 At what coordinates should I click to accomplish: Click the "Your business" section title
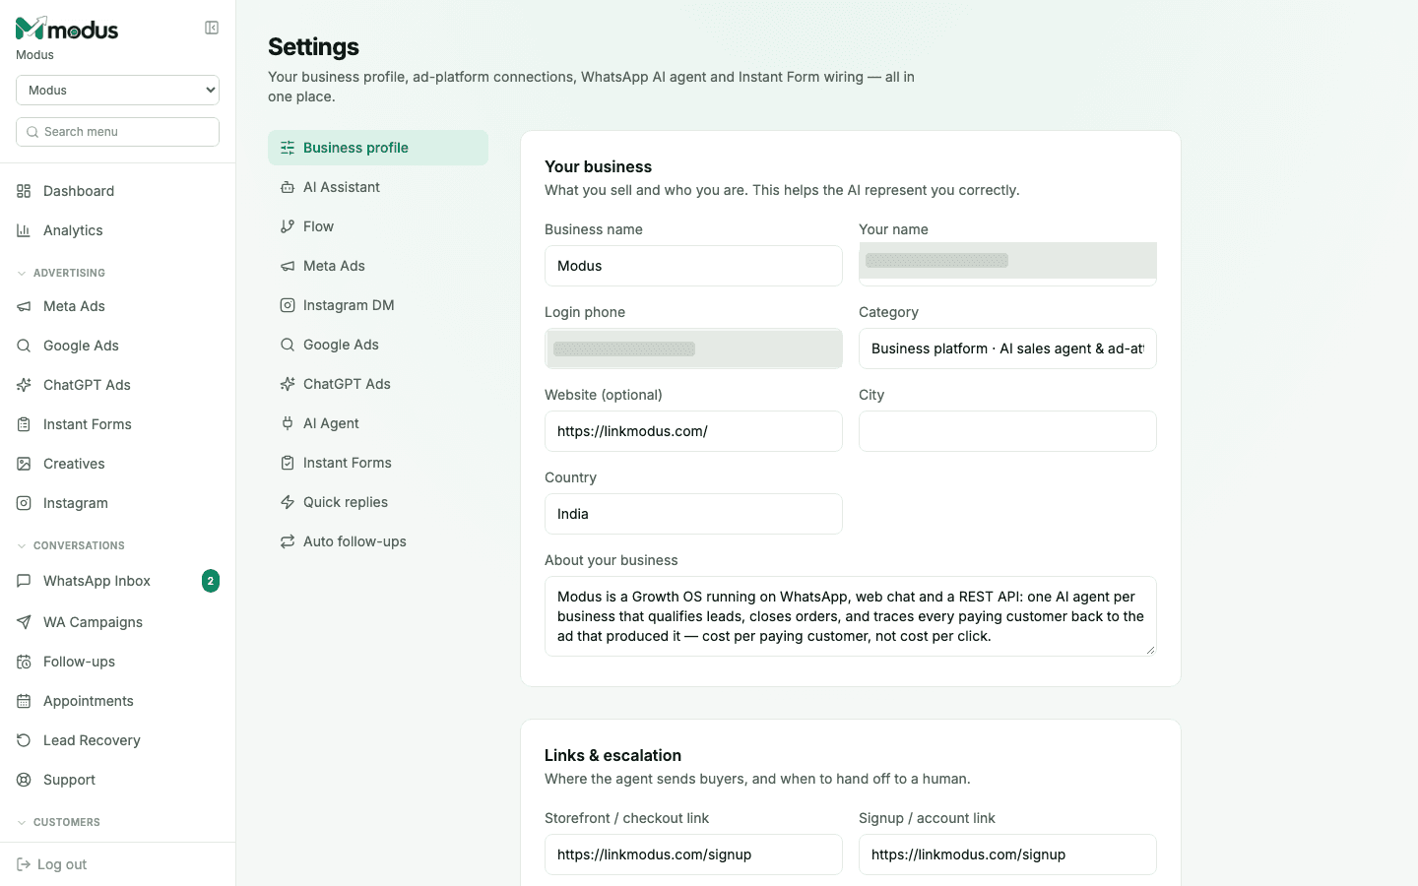click(x=598, y=166)
